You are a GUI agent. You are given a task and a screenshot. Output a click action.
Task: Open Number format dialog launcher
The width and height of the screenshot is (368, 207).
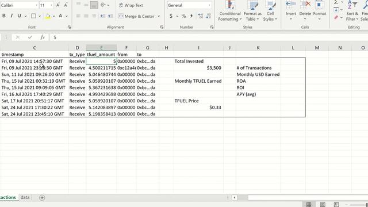(212, 27)
